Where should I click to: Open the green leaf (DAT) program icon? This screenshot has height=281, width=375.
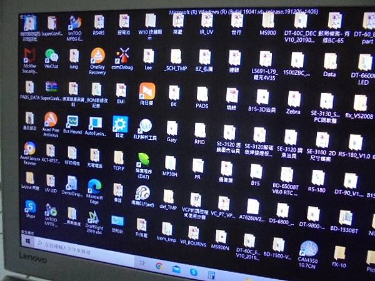point(144,165)
